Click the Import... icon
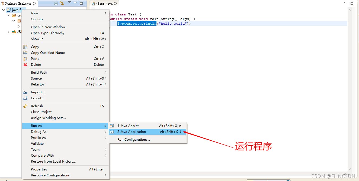The height and width of the screenshot is (181, 359). (25, 92)
